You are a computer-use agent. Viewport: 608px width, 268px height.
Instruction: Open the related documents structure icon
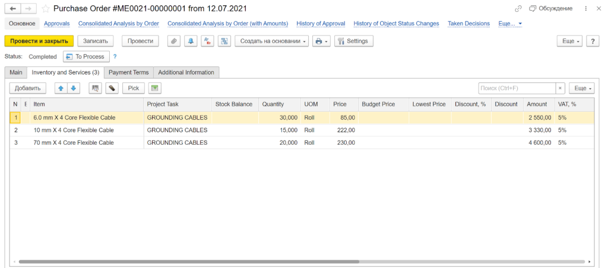coord(224,41)
